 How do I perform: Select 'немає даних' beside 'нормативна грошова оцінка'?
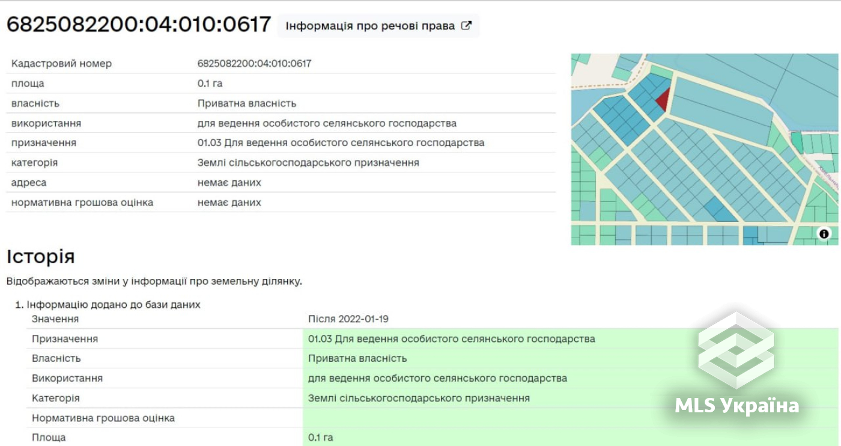229,203
